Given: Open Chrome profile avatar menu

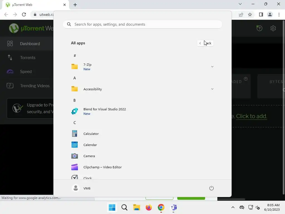Looking at the screenshot, I should 270,14.
